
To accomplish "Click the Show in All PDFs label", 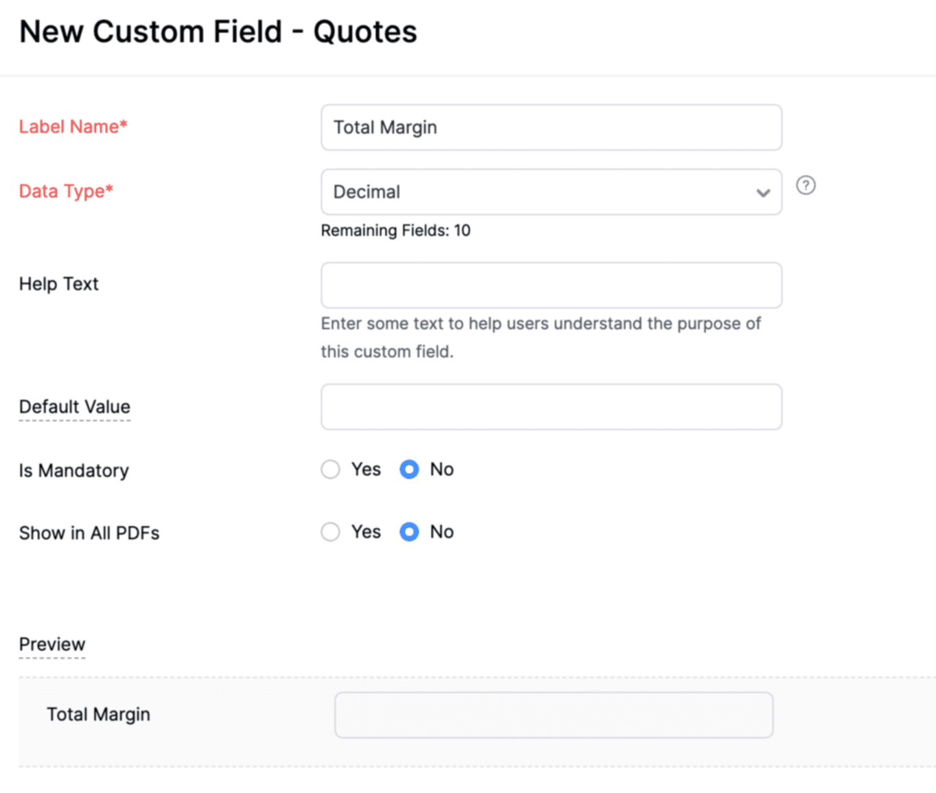I will coord(89,533).
